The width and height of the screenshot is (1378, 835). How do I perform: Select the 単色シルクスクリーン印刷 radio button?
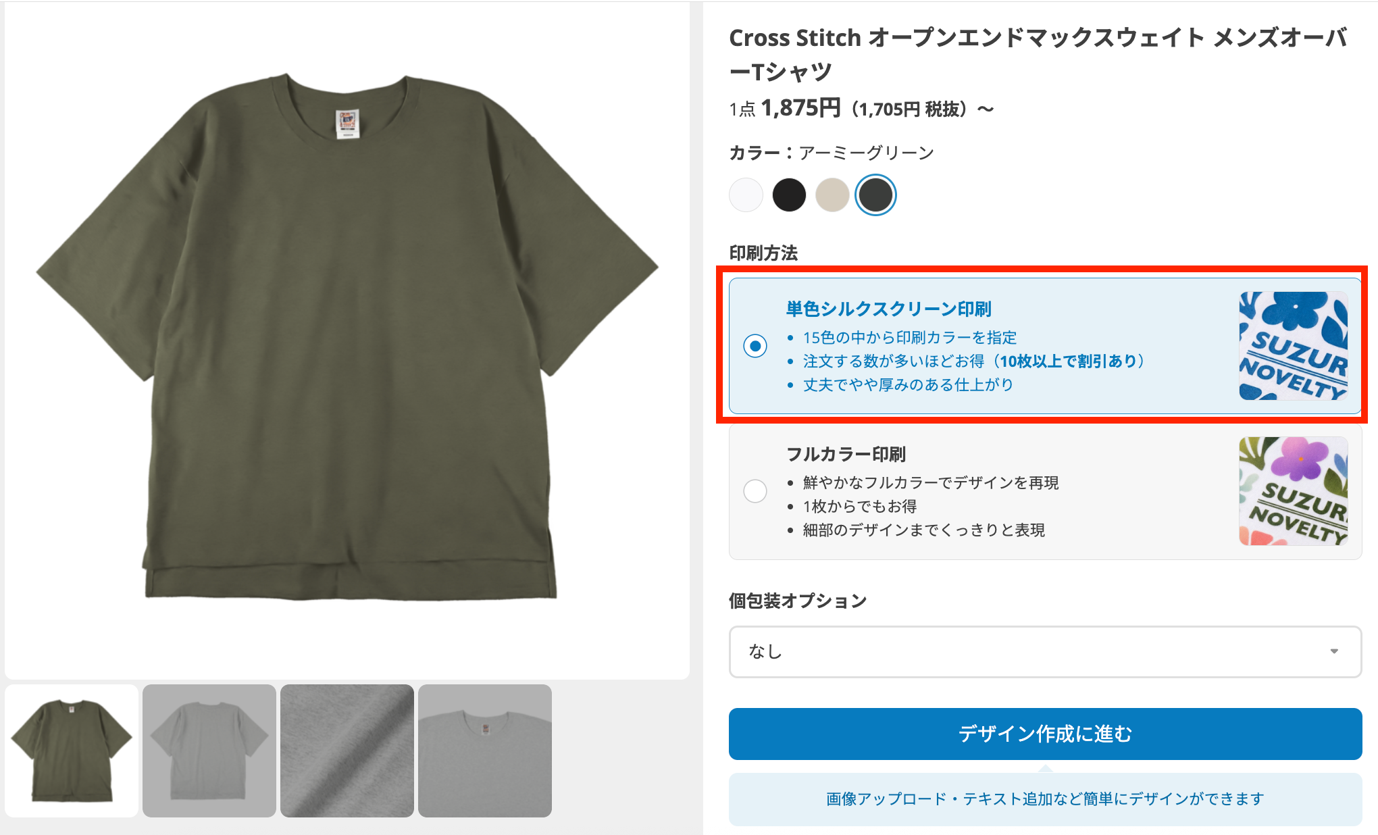[755, 346]
